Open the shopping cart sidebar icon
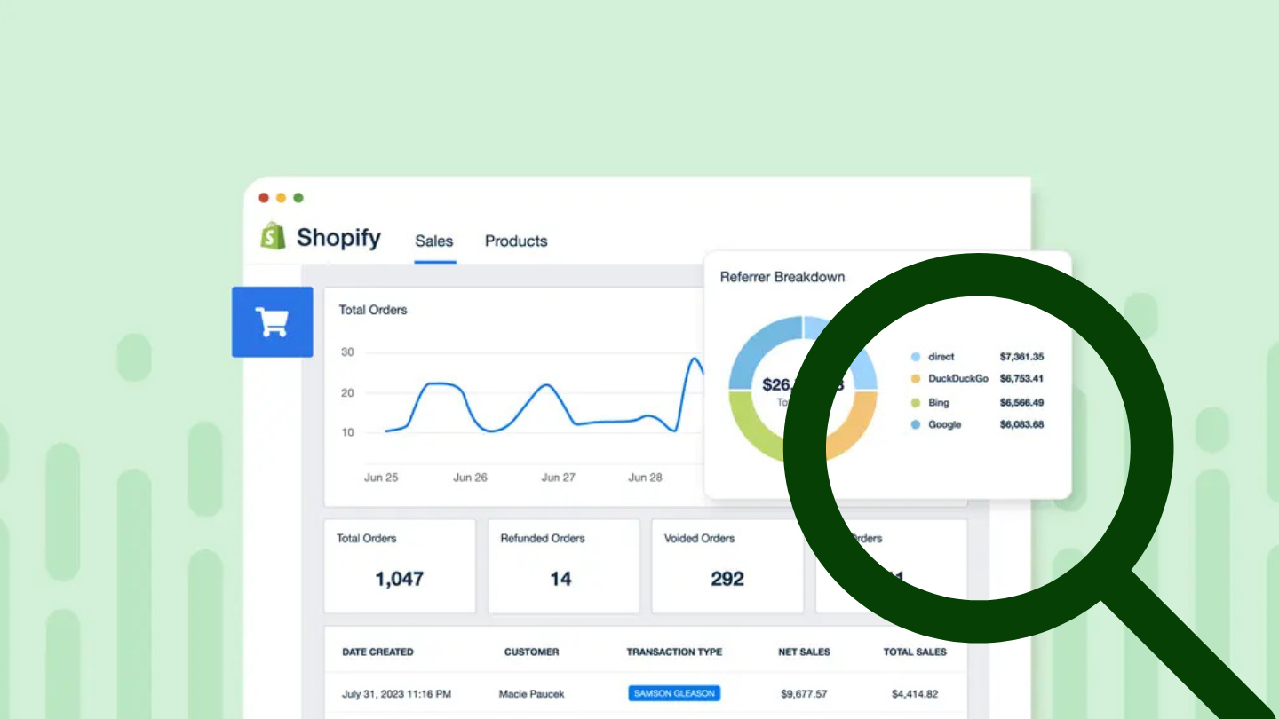Screen dimensions: 1279x719 coord(273,321)
